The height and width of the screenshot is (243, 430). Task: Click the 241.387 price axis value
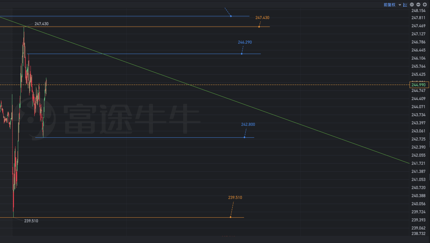[418, 171]
